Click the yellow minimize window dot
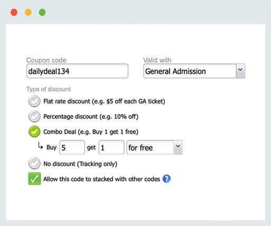The width and height of the screenshot is (271, 226). (28, 13)
